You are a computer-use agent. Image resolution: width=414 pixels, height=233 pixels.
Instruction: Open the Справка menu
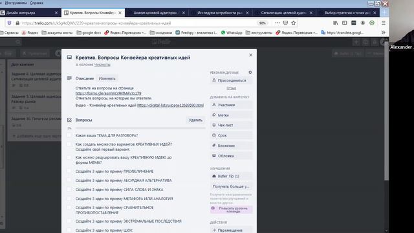(37, 3)
